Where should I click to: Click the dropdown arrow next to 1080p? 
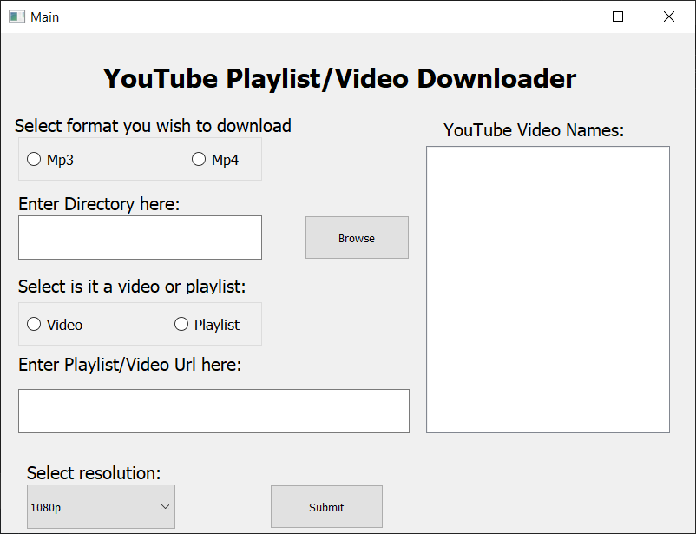click(166, 506)
